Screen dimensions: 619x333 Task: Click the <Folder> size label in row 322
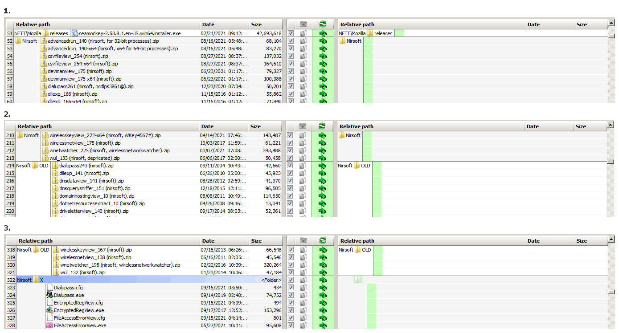[271, 280]
